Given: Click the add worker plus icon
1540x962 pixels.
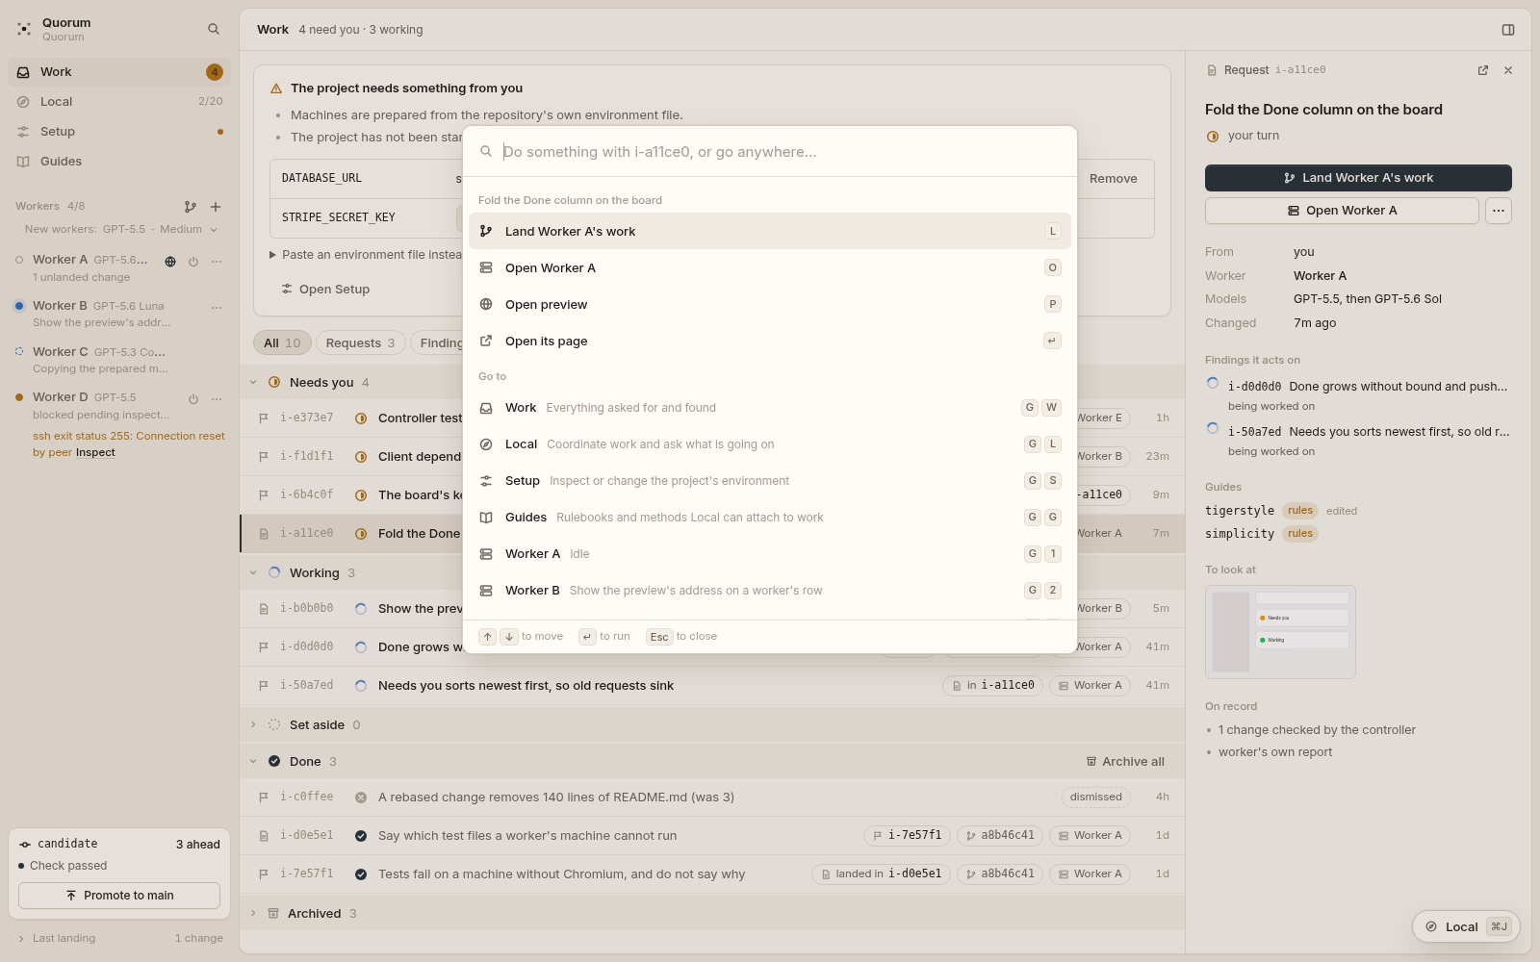Looking at the screenshot, I should (216, 207).
